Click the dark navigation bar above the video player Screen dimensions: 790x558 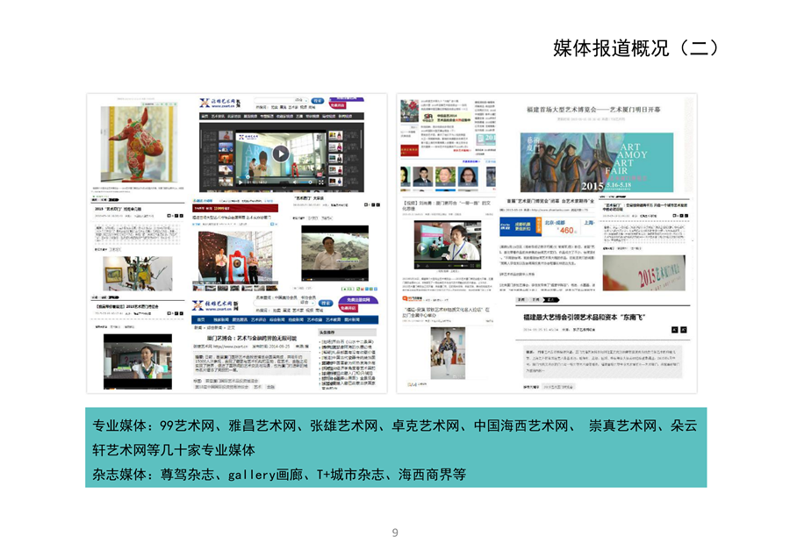[x=279, y=116]
